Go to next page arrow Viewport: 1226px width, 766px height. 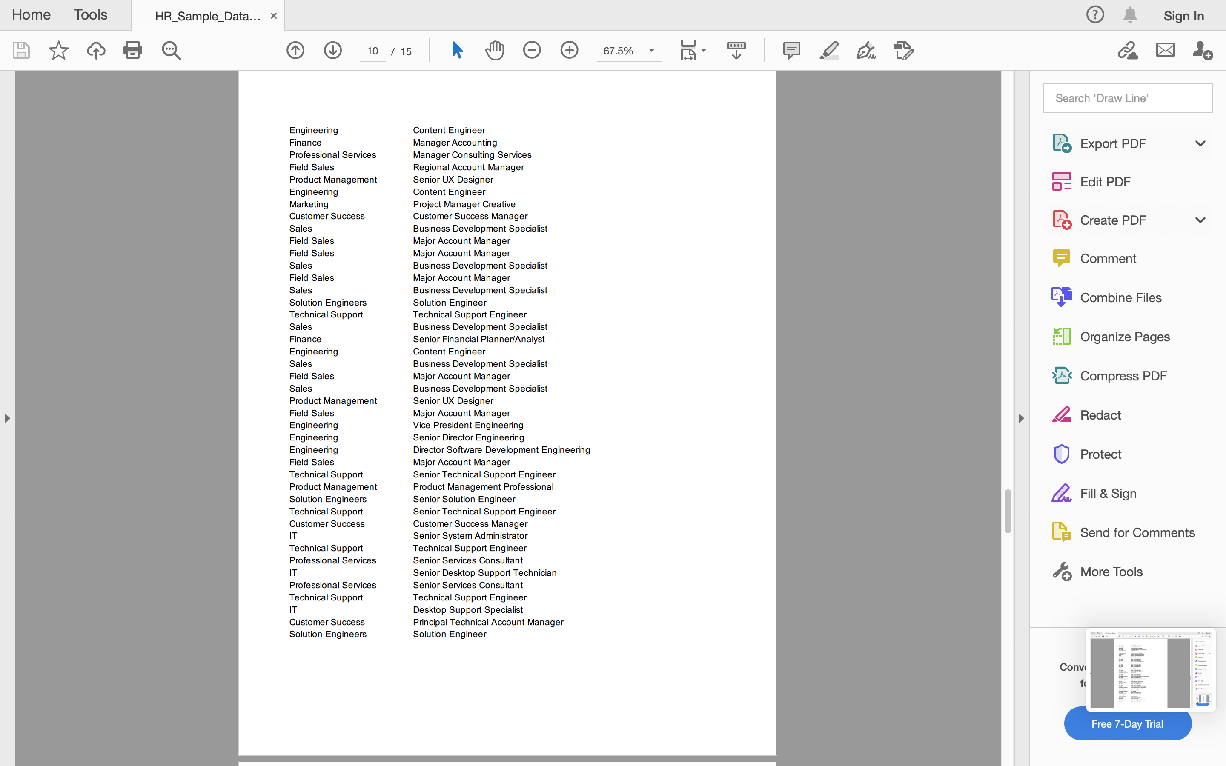[x=333, y=50]
